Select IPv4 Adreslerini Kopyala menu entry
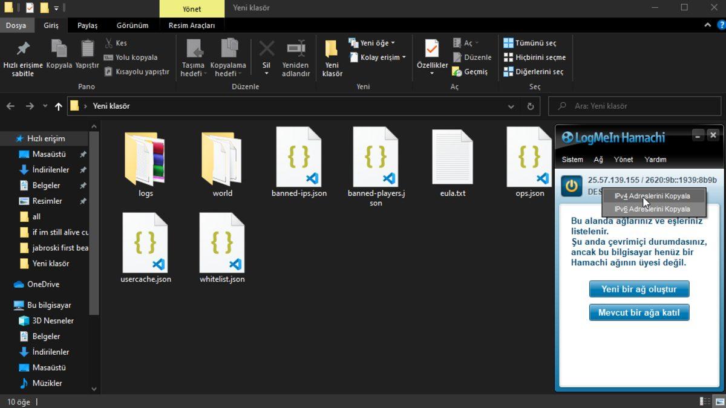Viewport: 726px width, 408px height. [x=652, y=196]
